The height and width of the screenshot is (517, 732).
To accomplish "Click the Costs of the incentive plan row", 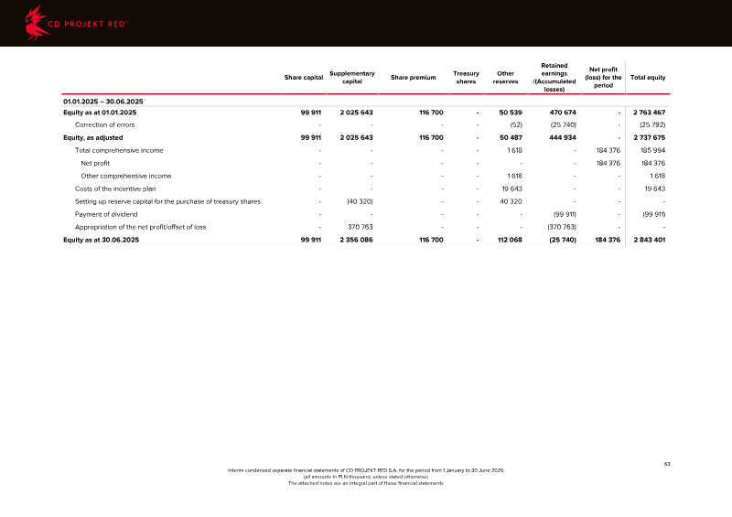I will click(365, 188).
